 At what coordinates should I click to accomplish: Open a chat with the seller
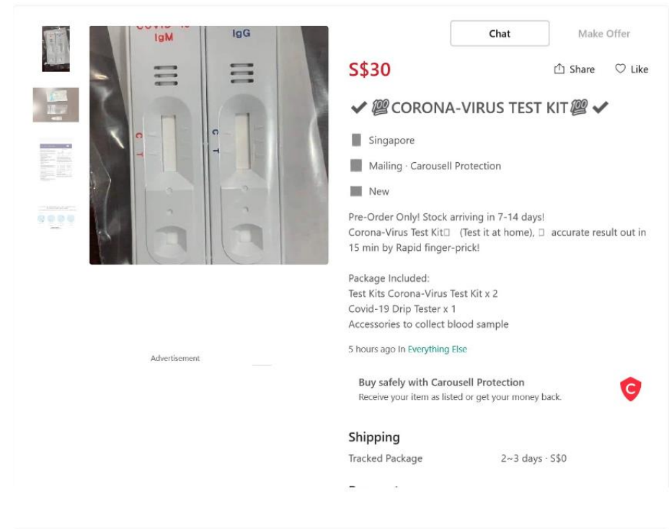tap(500, 33)
